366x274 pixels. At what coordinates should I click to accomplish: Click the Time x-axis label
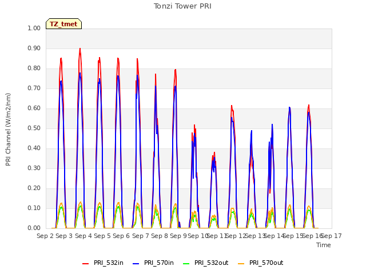324,245
